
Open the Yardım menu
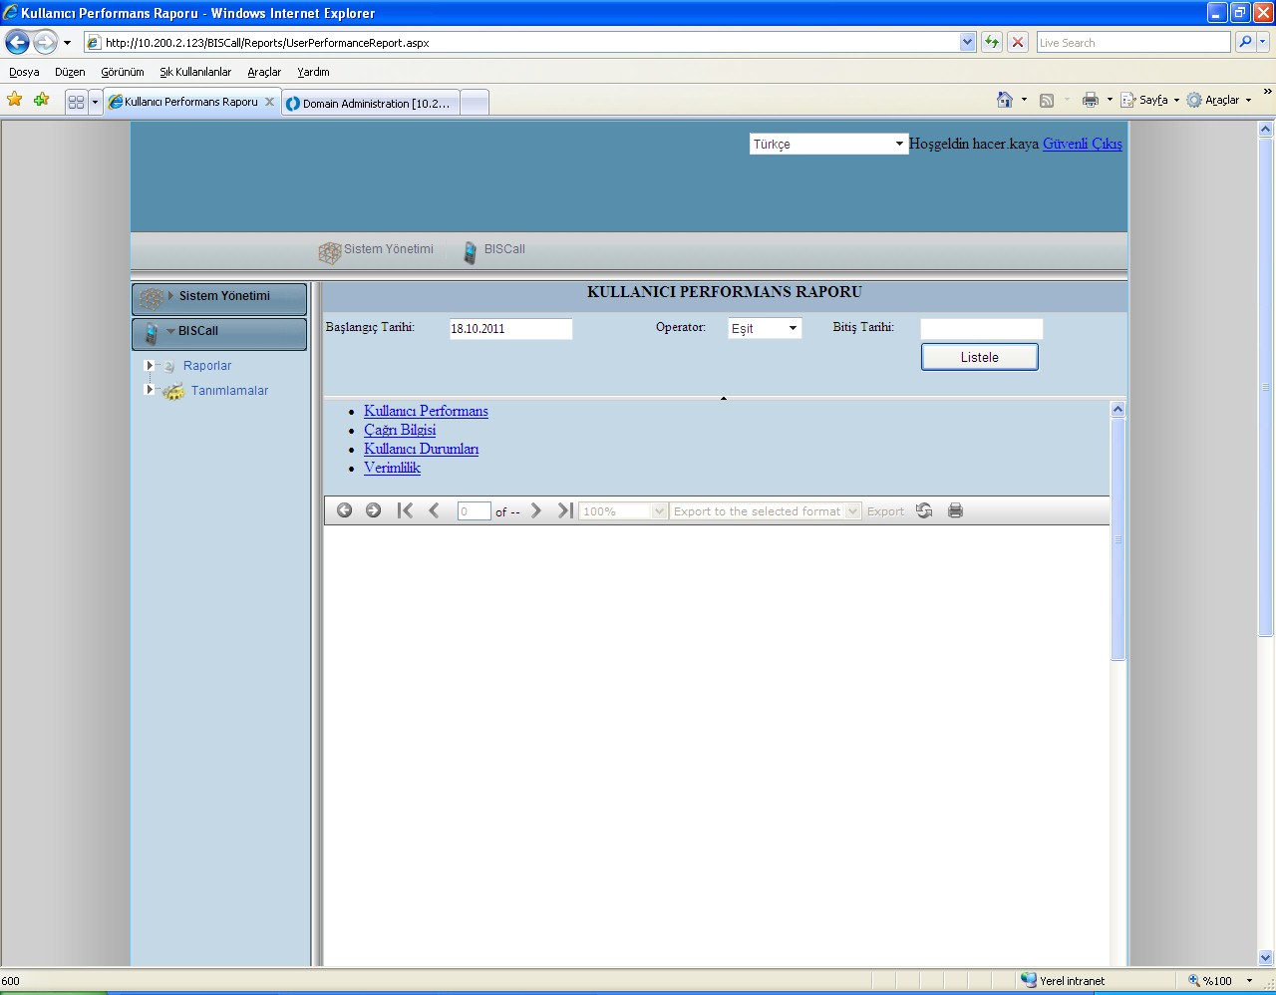point(313,72)
